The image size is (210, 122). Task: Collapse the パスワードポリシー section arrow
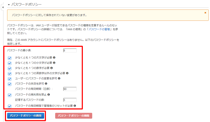click(x=9, y=5)
